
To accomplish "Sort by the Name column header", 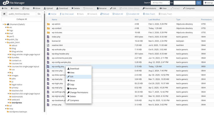I will click(x=54, y=20).
